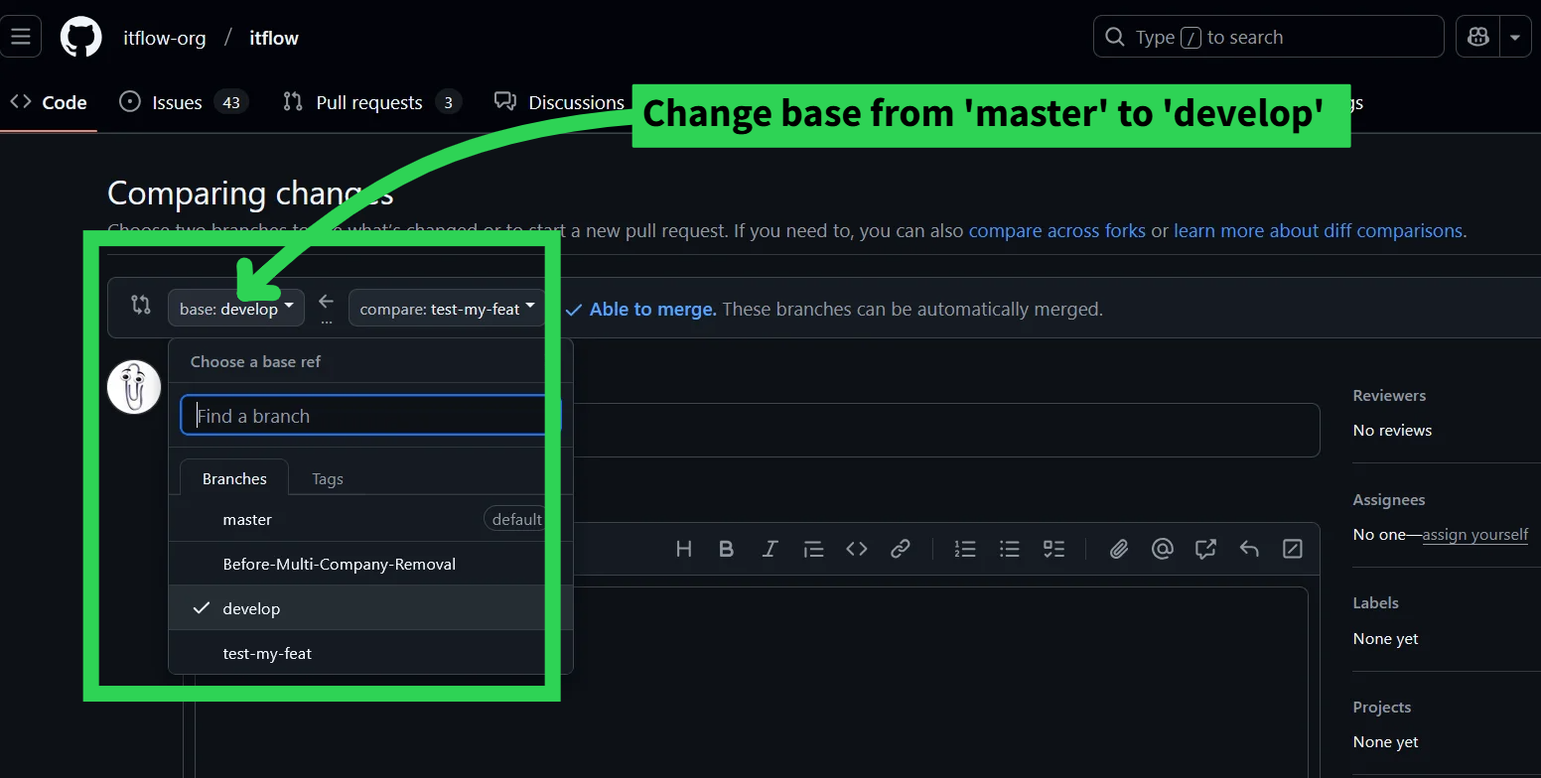Viewport: 1541px width, 778px height.
Task: Open the compare: test-my-feat branch dropdown
Action: pos(447,309)
